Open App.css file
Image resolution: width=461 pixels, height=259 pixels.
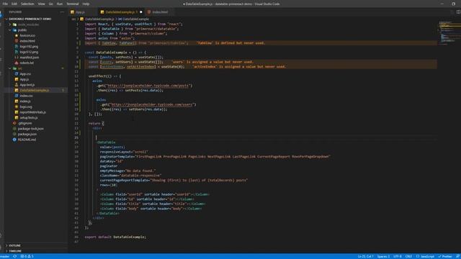25,74
